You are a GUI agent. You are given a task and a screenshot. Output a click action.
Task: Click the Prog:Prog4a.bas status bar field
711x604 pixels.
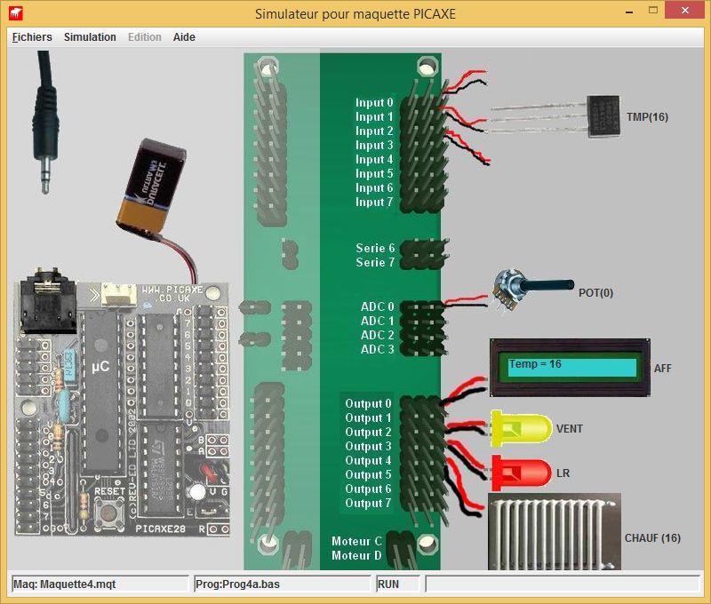pos(281,584)
